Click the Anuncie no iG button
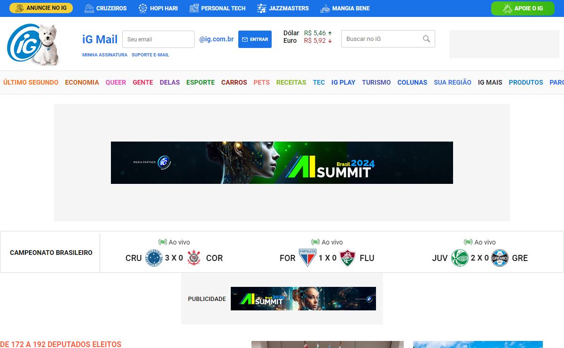The image size is (564, 348). [41, 8]
